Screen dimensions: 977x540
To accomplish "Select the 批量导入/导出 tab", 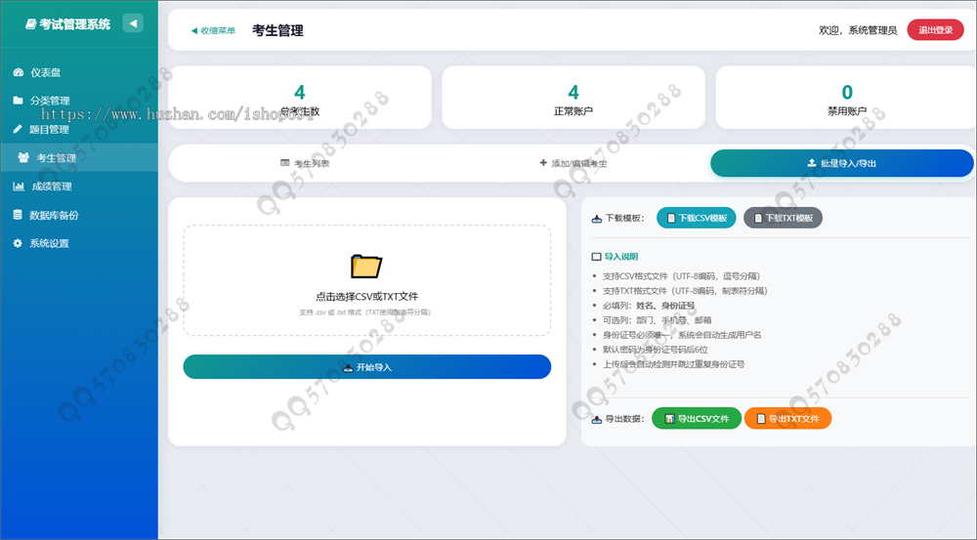I will [842, 163].
